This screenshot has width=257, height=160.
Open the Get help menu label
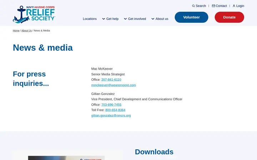[112, 19]
